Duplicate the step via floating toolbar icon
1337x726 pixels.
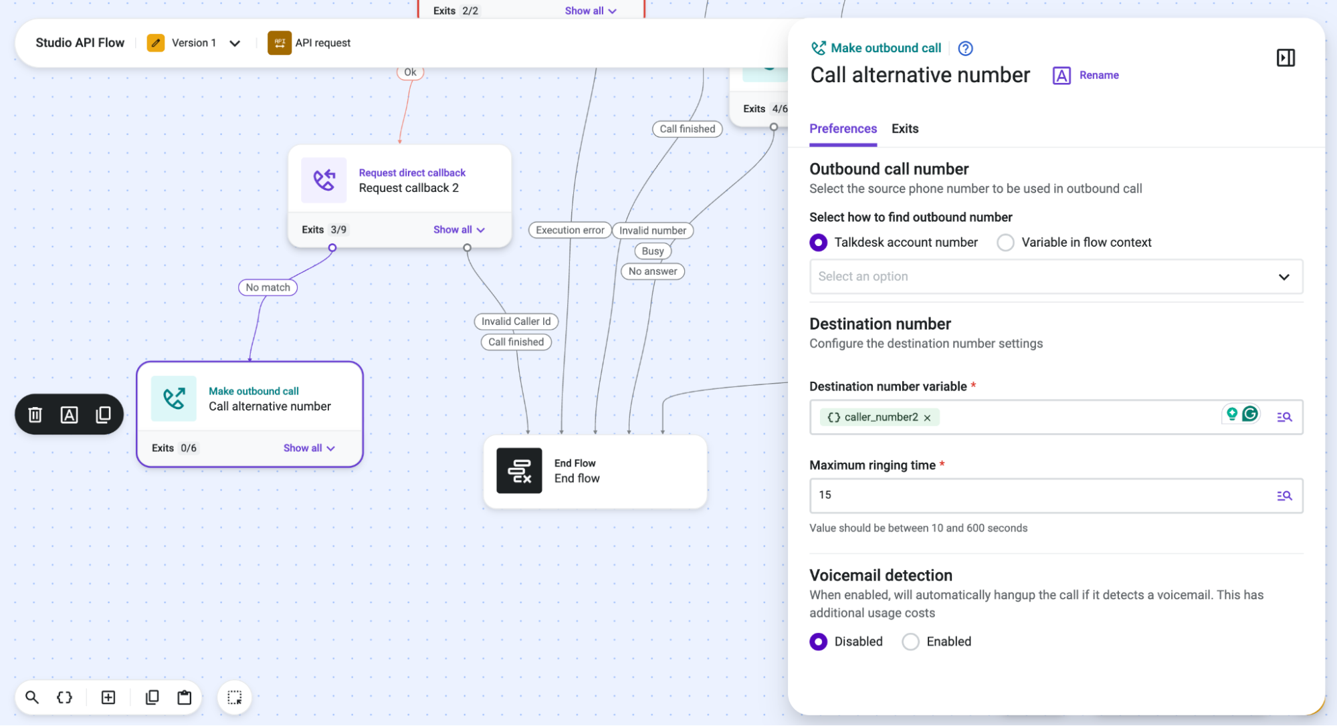point(103,414)
